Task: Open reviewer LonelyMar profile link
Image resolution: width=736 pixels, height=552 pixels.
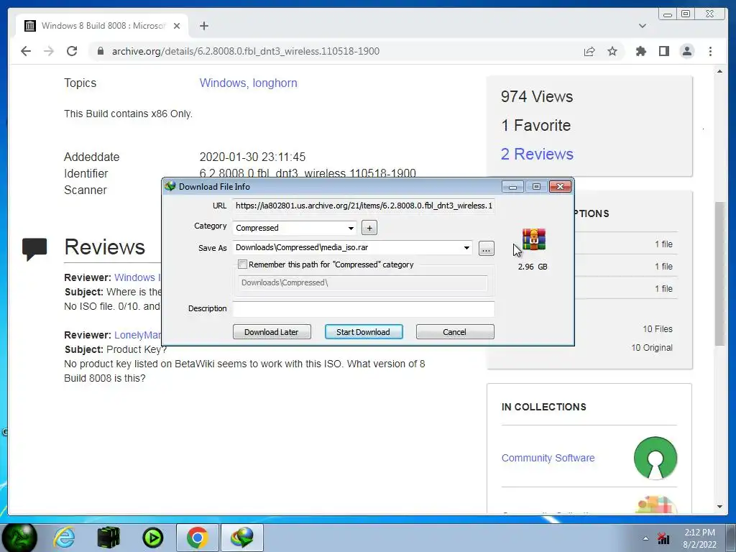Action: pyautogui.click(x=137, y=335)
